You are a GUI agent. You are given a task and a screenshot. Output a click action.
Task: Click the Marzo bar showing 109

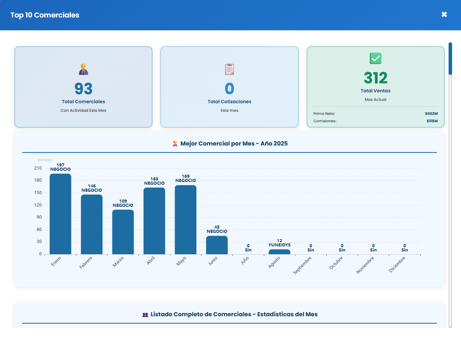tap(123, 232)
